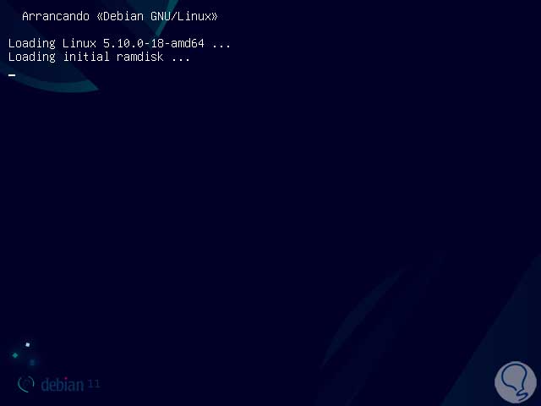This screenshot has height=406, width=541.
Task: Click the blinking underscore cursor
Action: click(12, 74)
